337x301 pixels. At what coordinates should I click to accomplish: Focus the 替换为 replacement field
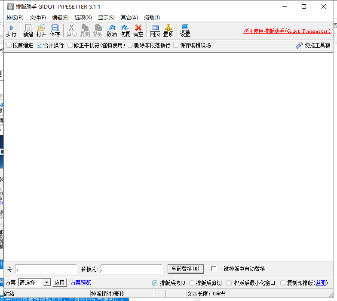(132, 269)
